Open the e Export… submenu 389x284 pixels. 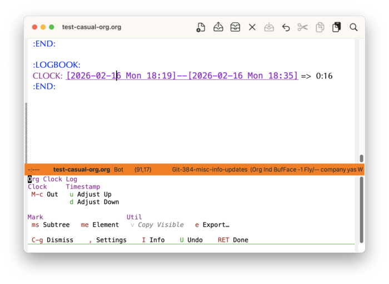(212, 225)
